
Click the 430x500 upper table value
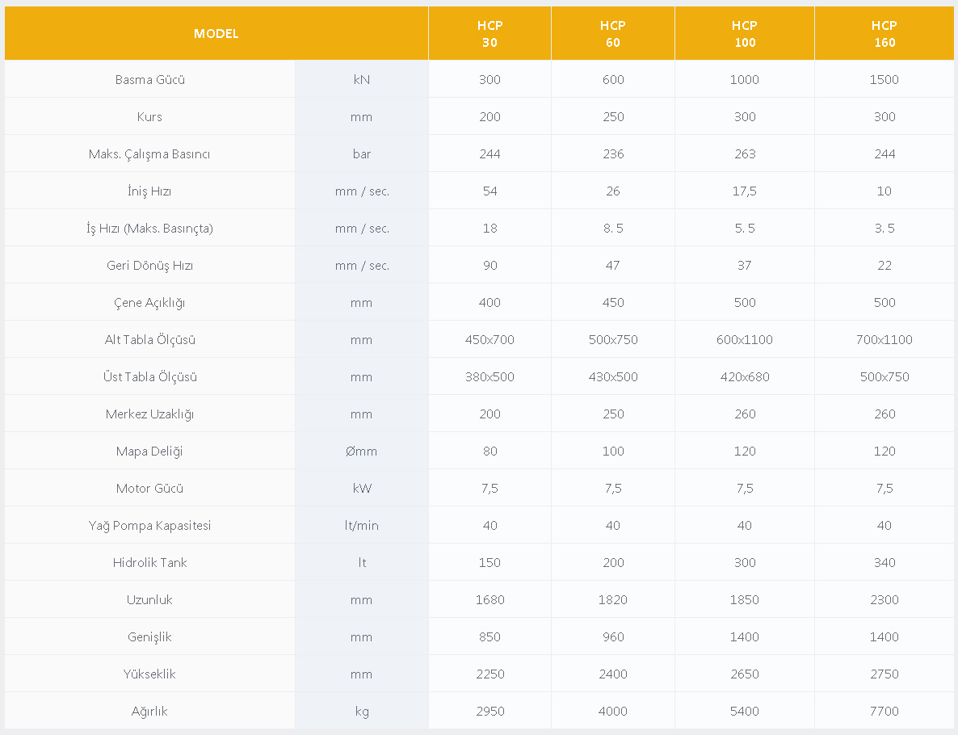(x=613, y=377)
